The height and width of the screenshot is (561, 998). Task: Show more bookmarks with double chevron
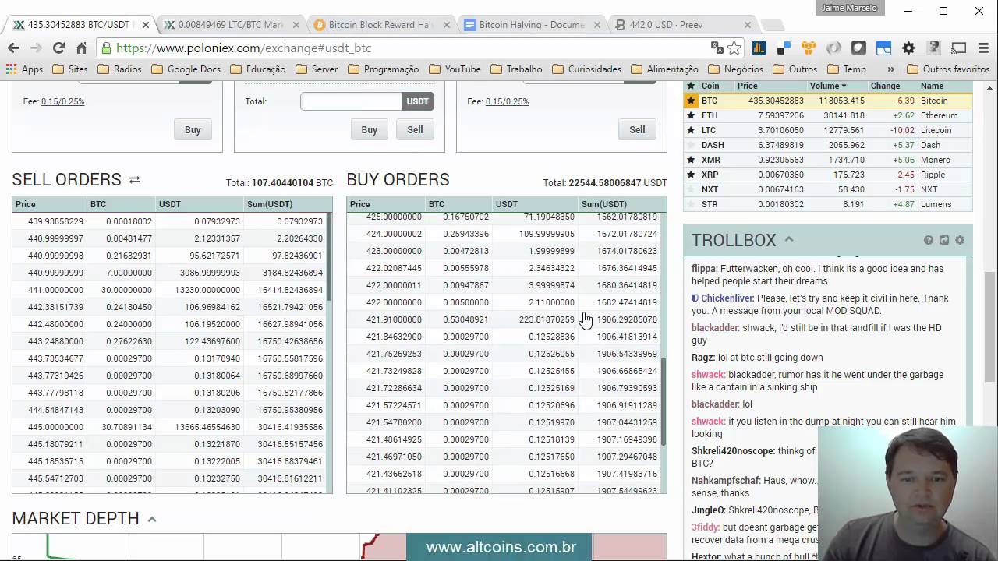890,69
